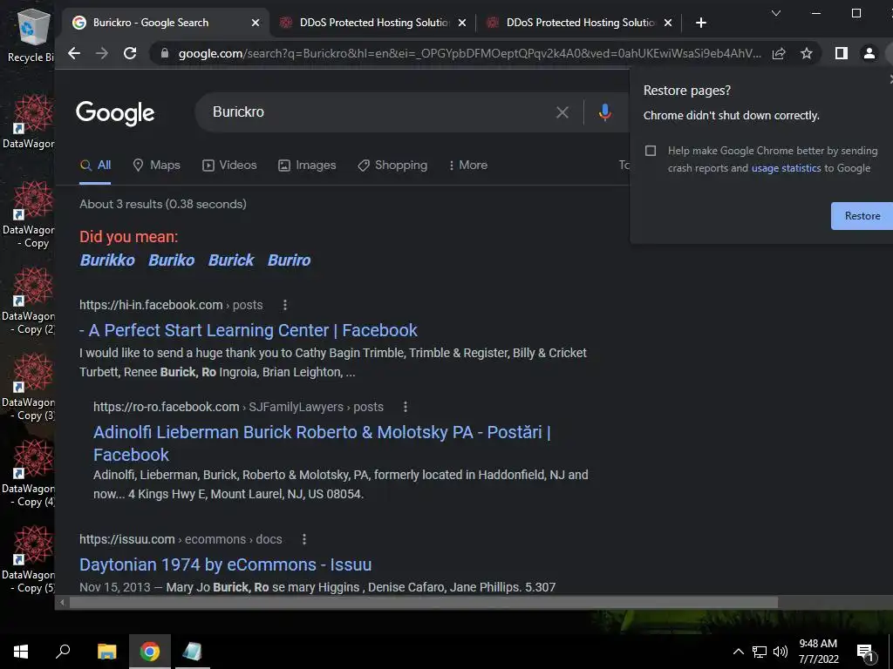Open A Perfect Start Learning Center result
Viewport: 893px width, 669px height.
(x=249, y=330)
